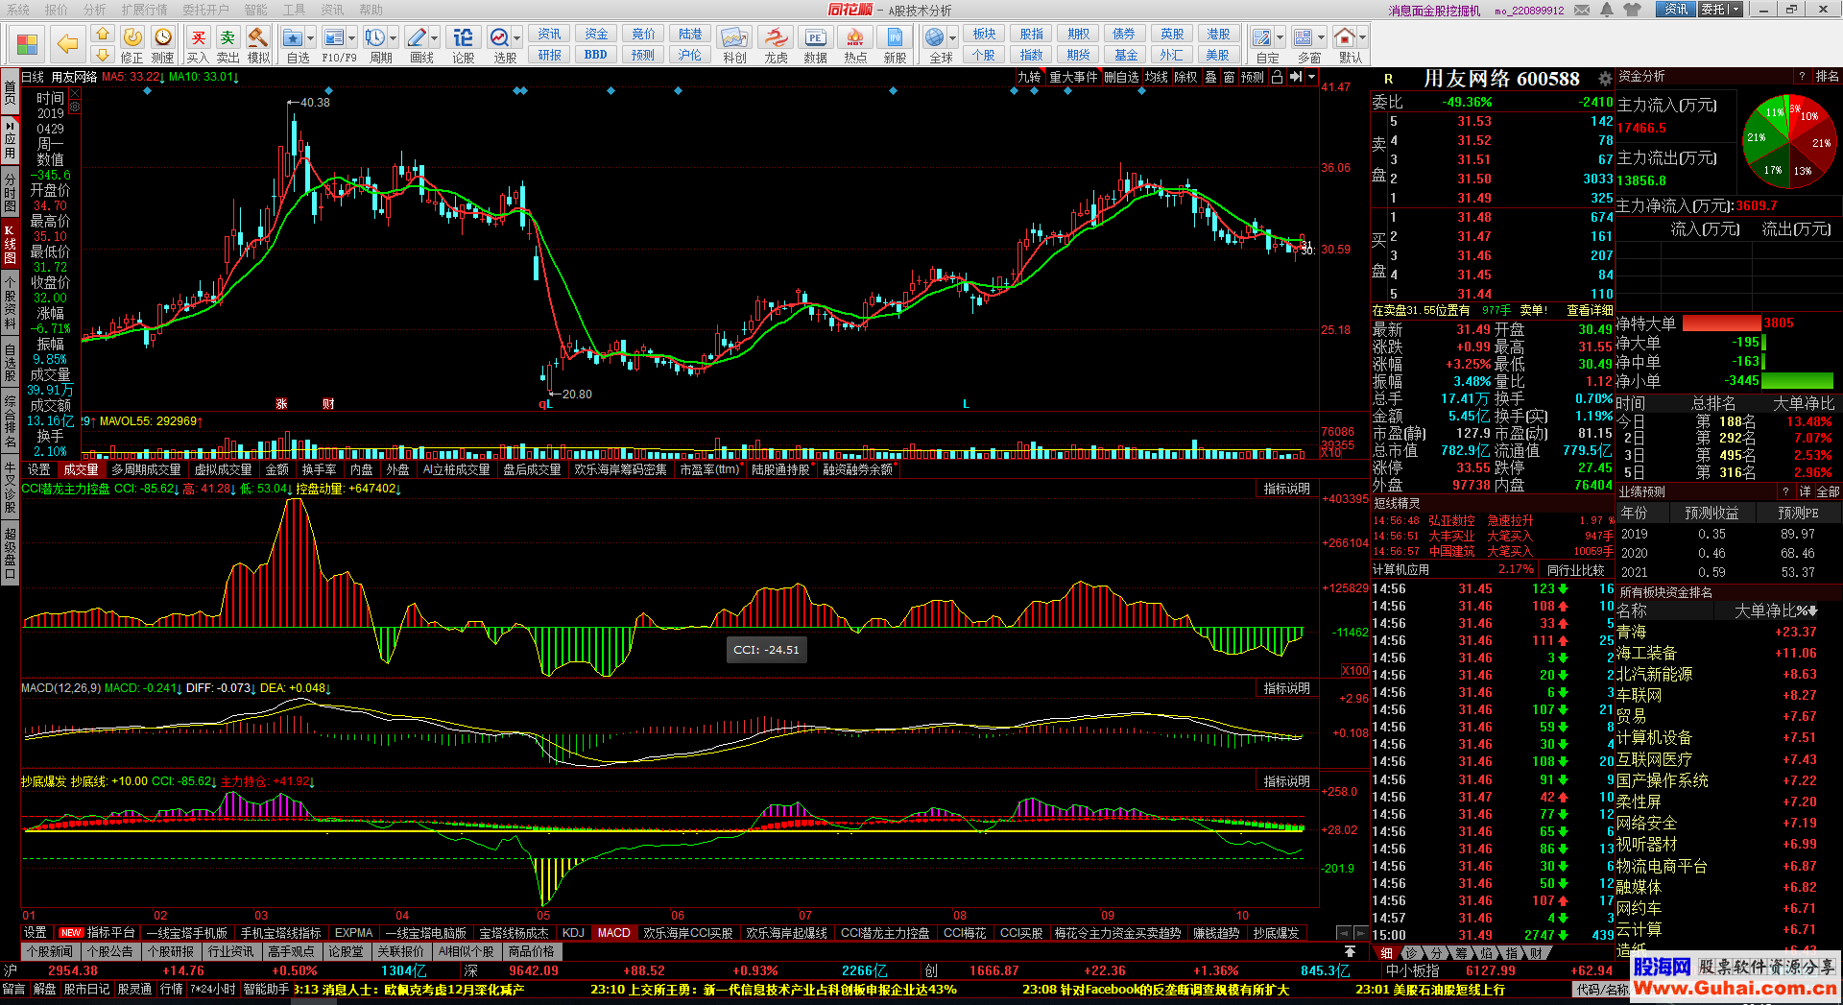
Task: Click the down arrow icon in toolbar
Action: [x=103, y=55]
